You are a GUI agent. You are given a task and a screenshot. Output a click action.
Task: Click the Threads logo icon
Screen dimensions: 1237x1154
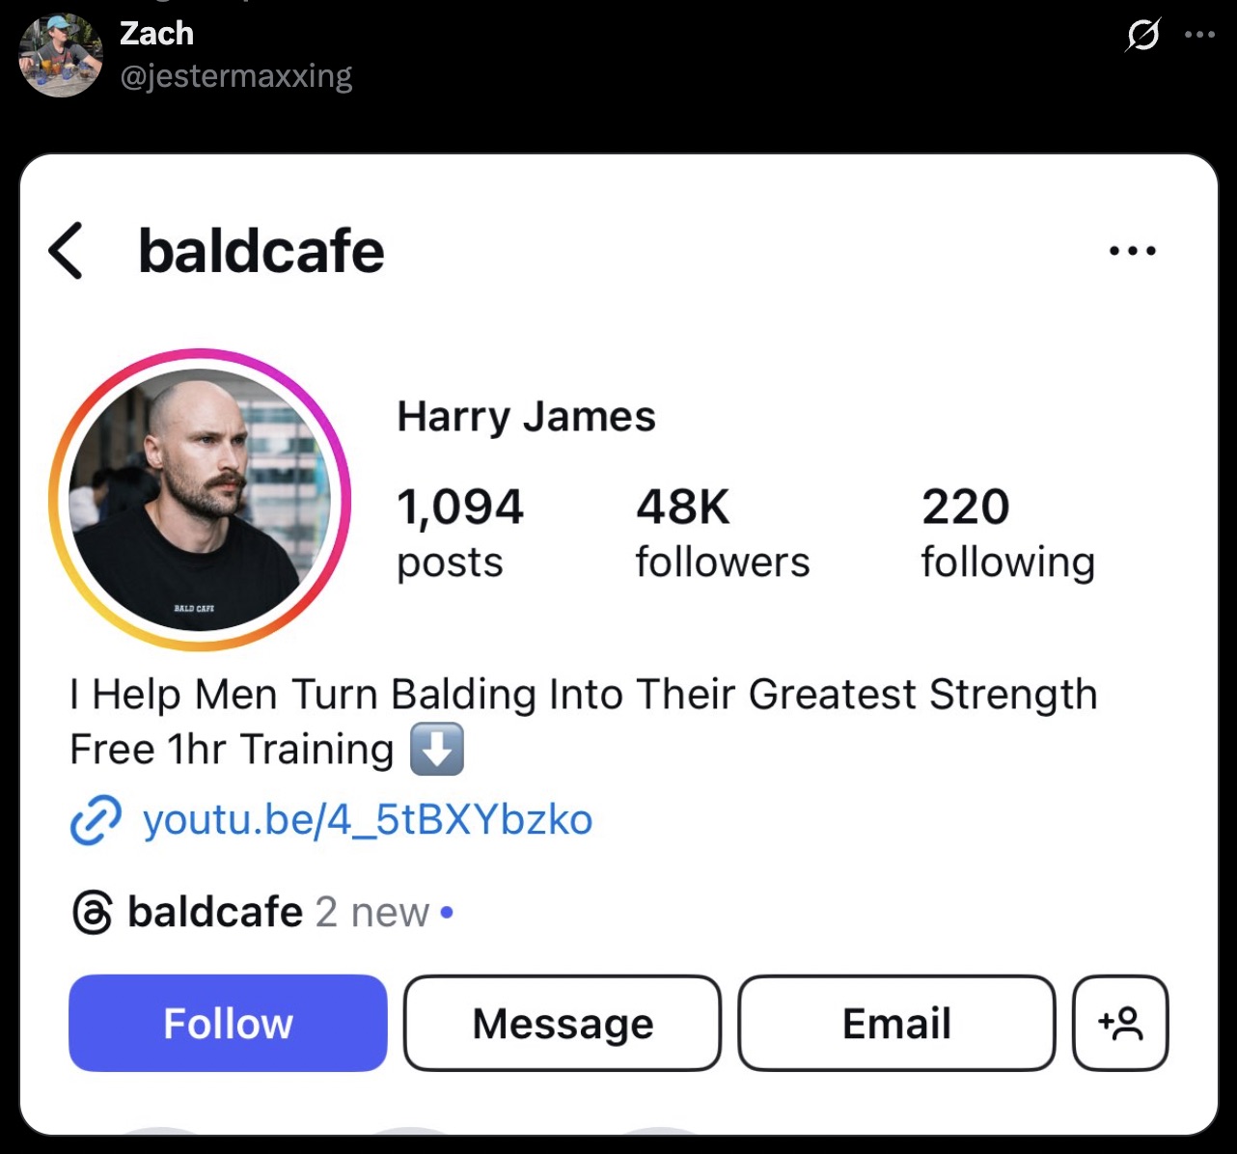point(93,912)
